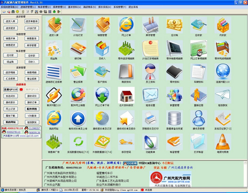Click the QQ number 21398357 link
Image resolution: width=248 pixels, height=193 pixels.
(x=34, y=128)
